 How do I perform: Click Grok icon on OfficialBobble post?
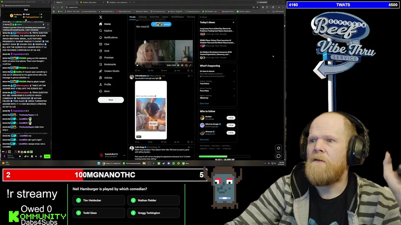[189, 76]
